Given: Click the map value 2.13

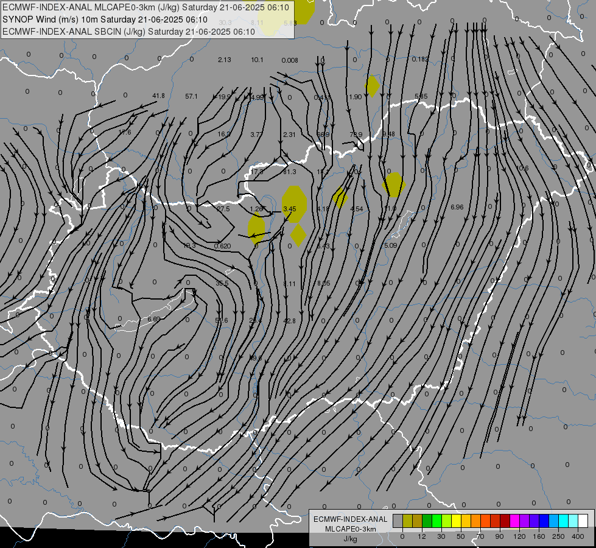Looking at the screenshot, I should [x=224, y=60].
